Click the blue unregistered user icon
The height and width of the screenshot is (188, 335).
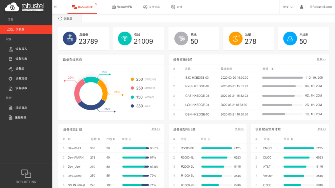pos(290,38)
